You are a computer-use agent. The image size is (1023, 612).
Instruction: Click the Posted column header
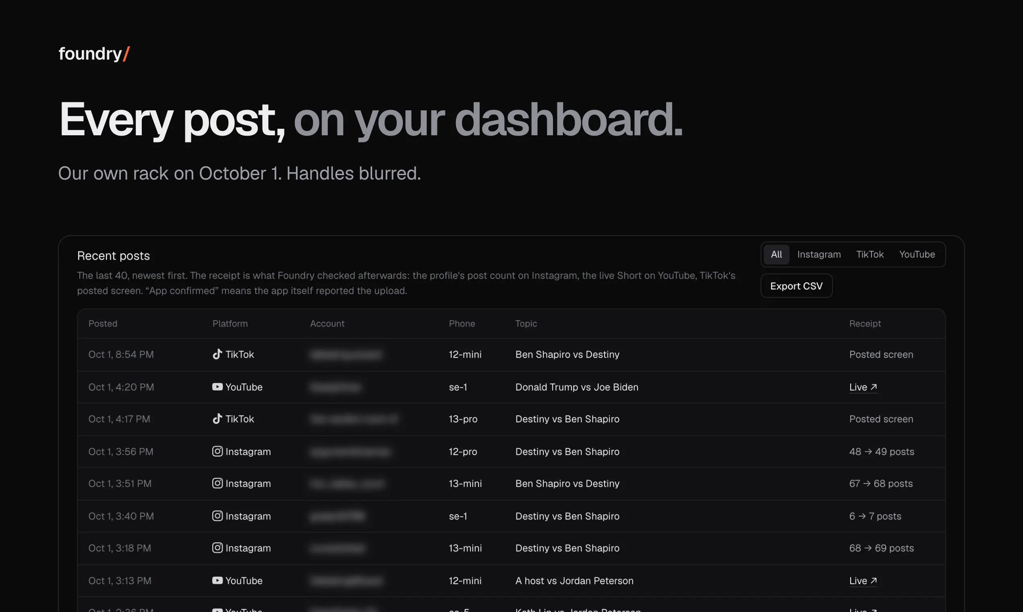103,324
